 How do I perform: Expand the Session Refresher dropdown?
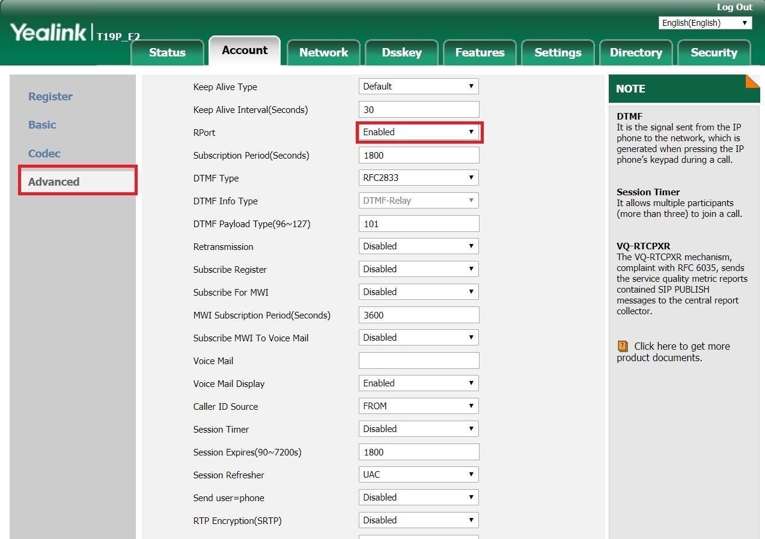(x=419, y=475)
